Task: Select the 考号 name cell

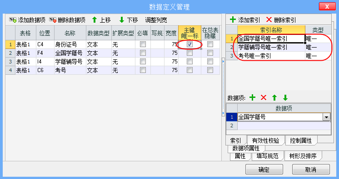Action: [x=70, y=70]
